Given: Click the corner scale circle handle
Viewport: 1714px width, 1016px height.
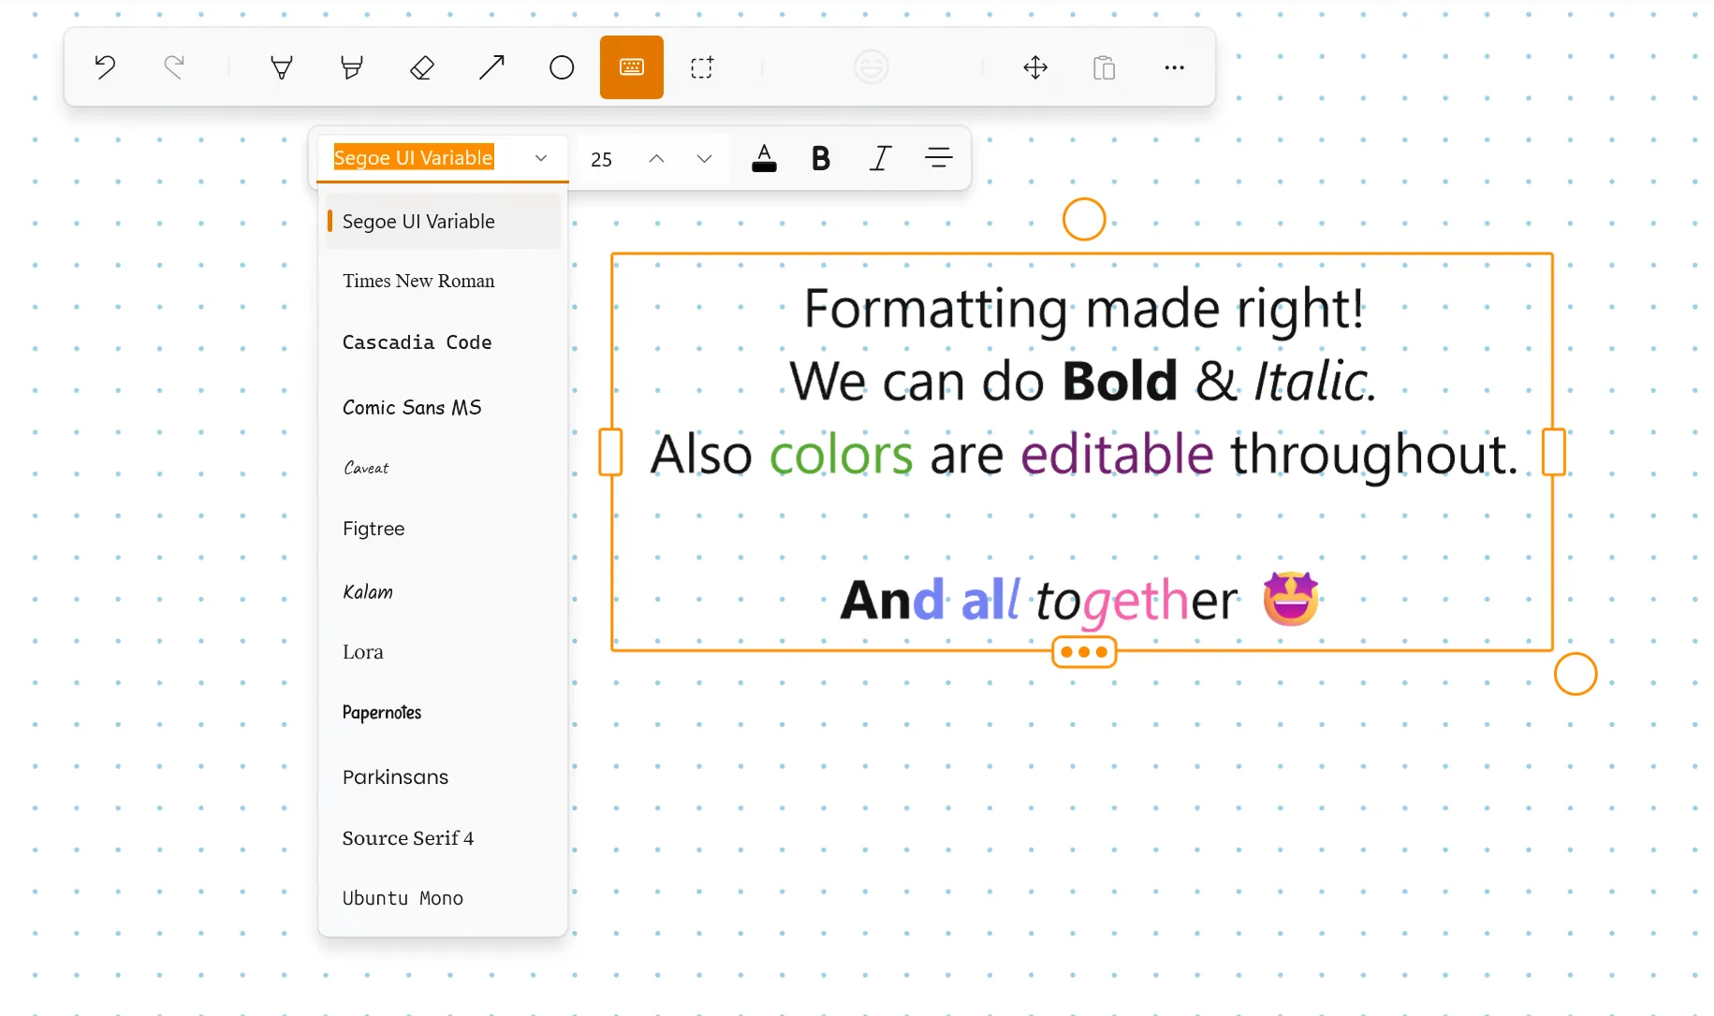Looking at the screenshot, I should tap(1575, 674).
